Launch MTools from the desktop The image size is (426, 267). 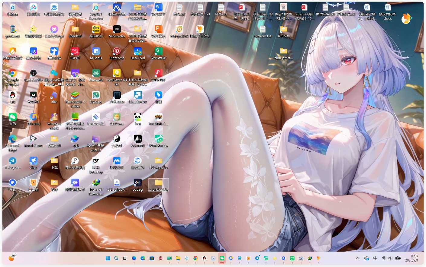pos(96,54)
